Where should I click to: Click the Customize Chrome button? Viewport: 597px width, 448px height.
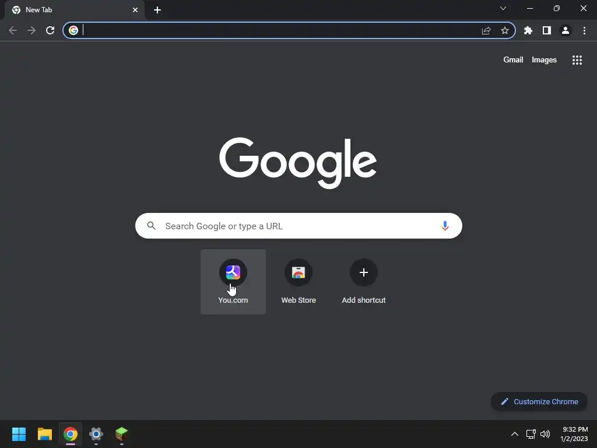(x=539, y=401)
